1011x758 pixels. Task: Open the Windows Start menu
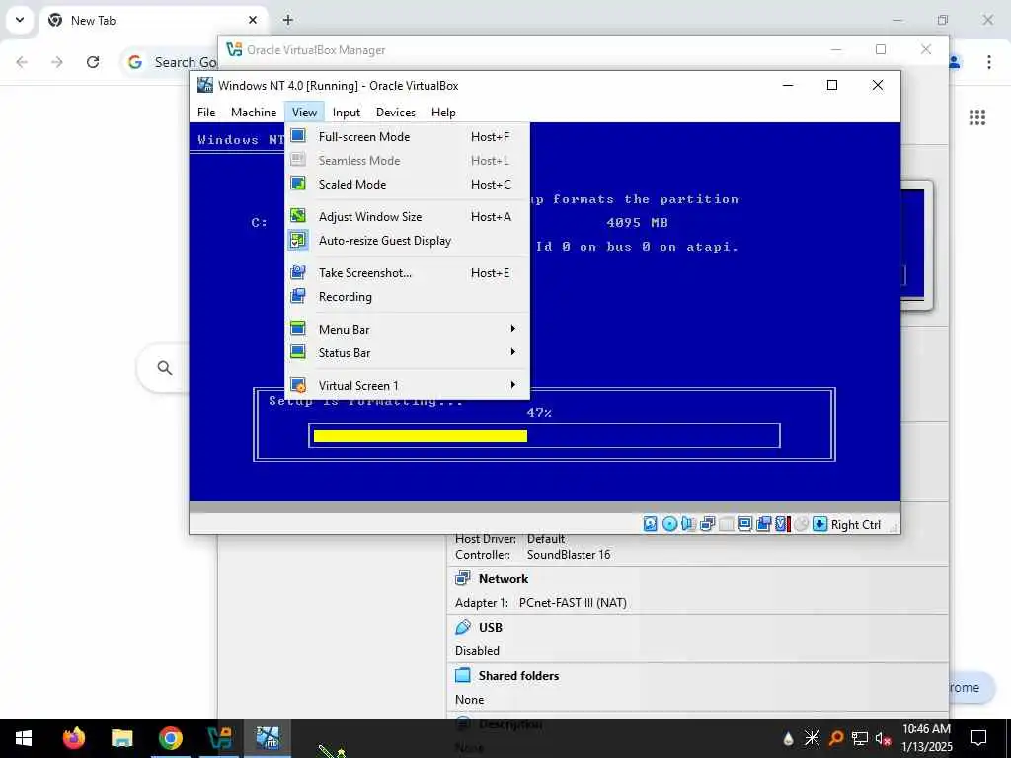point(24,738)
